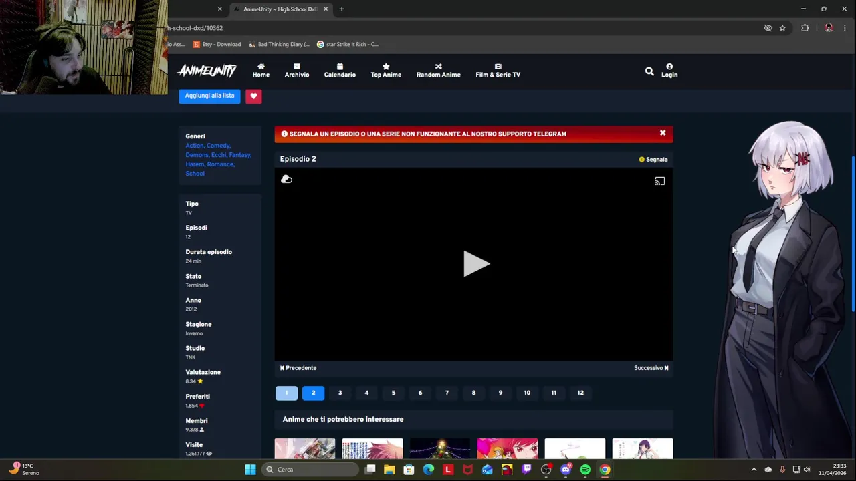
Task: Open the Ecchi genre link
Action: pyautogui.click(x=219, y=155)
